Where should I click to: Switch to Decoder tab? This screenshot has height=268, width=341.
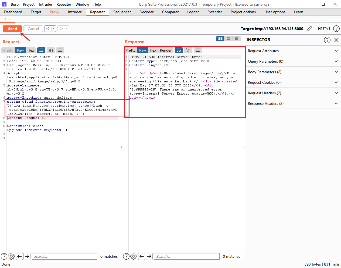point(146,12)
